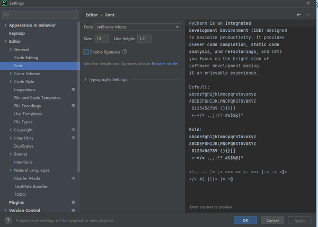Open the Reader mode link

(164, 63)
